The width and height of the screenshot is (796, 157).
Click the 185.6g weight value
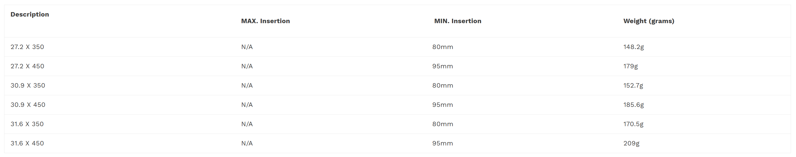coord(633,105)
